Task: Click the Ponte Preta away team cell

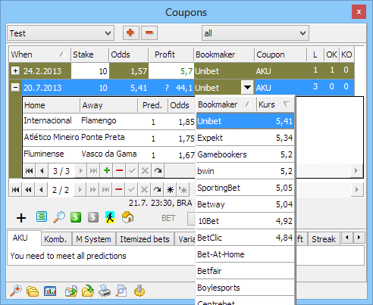Action: 108,138
